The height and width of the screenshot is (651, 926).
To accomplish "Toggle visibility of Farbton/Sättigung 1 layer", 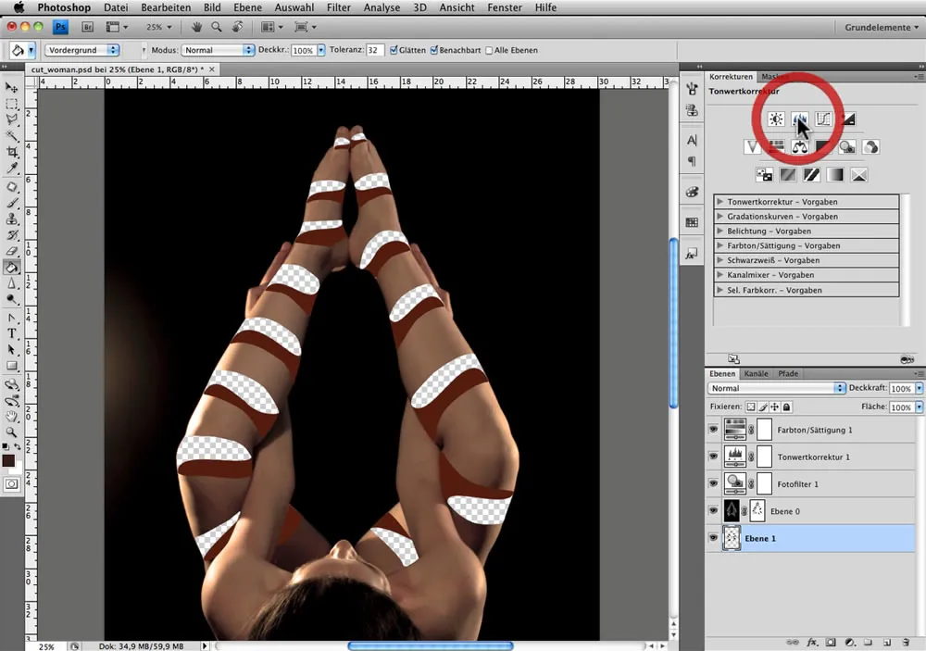I will coord(713,430).
